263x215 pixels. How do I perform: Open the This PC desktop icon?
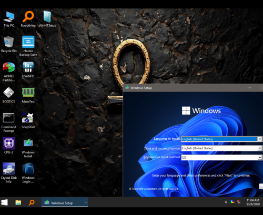coord(9,19)
